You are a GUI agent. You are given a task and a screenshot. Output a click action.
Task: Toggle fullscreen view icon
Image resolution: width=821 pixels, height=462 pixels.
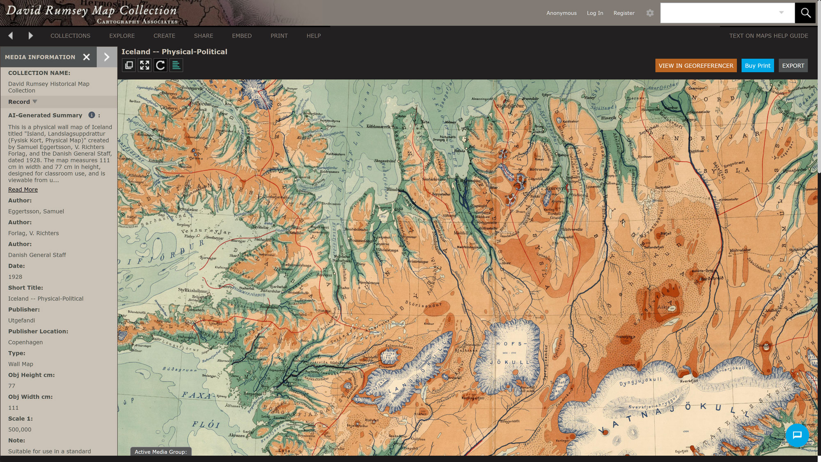pyautogui.click(x=144, y=65)
